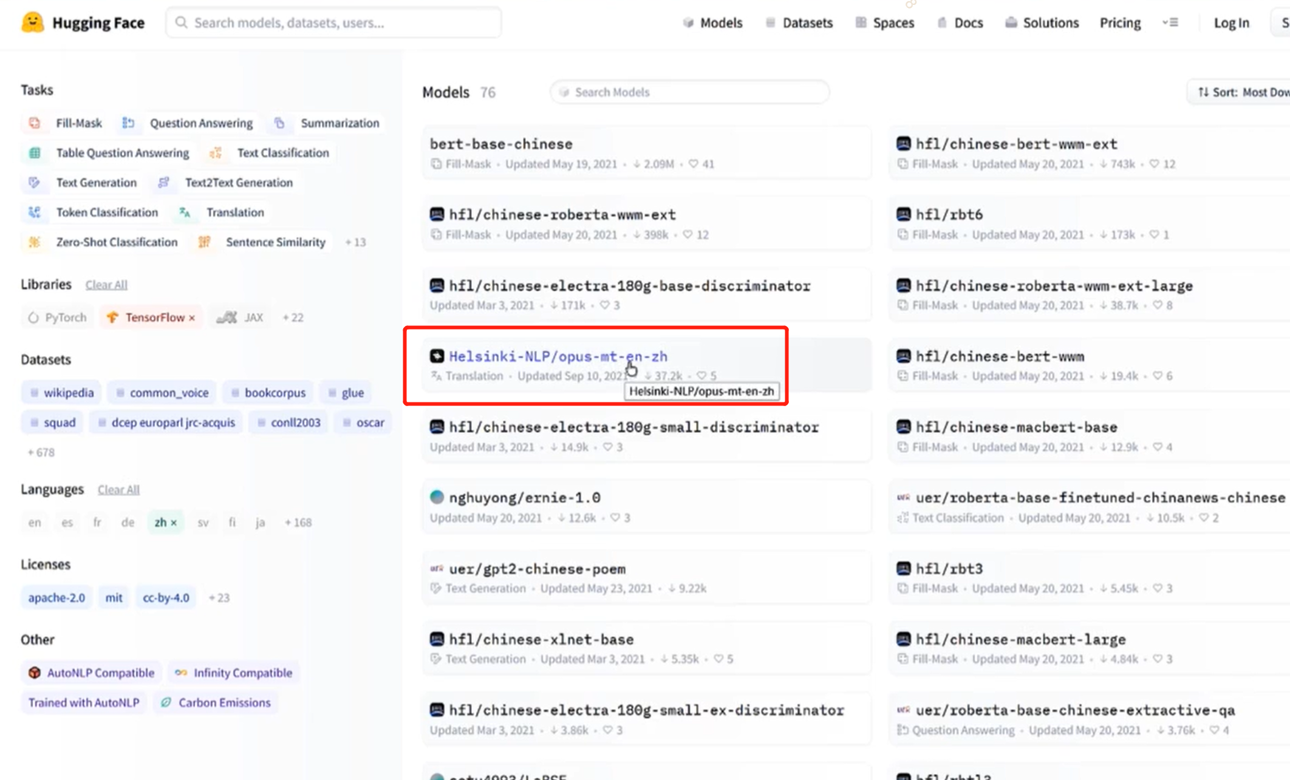This screenshot has height=780, width=1290.
Task: Click the Token Classification icon
Action: (35, 212)
